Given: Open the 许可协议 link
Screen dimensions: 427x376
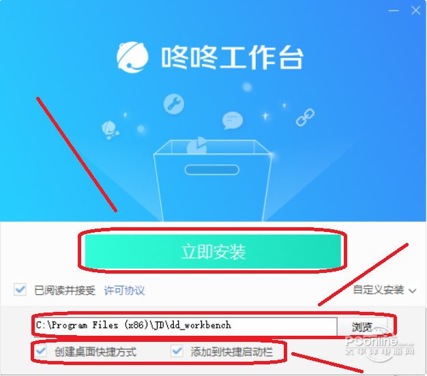Looking at the screenshot, I should pos(124,291).
